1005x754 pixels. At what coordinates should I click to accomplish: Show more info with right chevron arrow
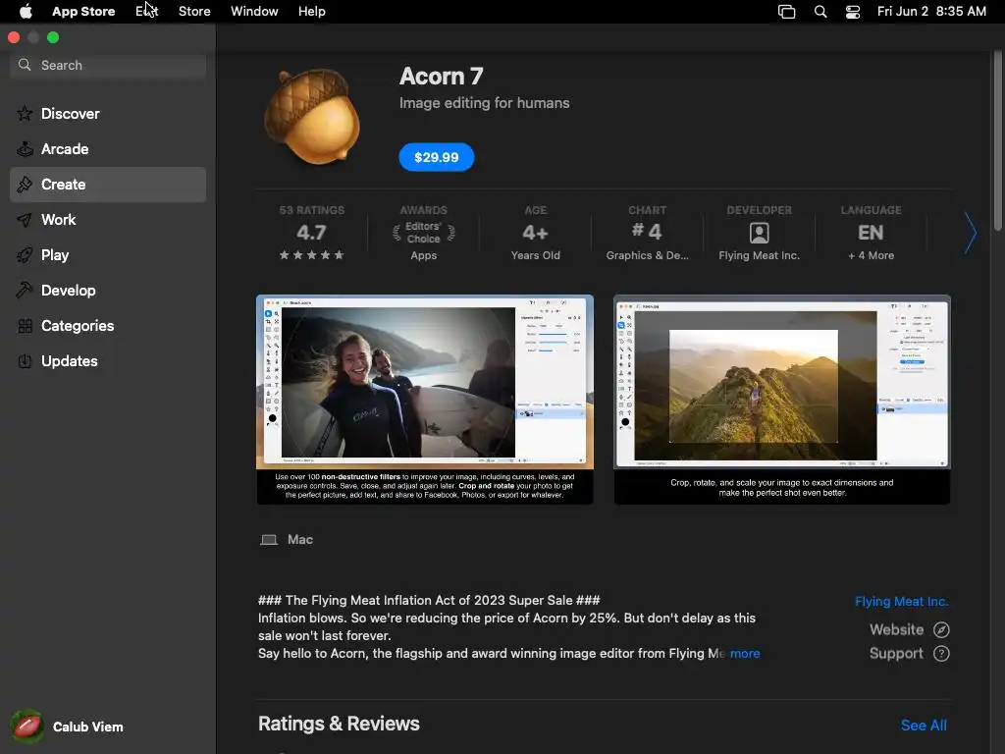tap(971, 233)
